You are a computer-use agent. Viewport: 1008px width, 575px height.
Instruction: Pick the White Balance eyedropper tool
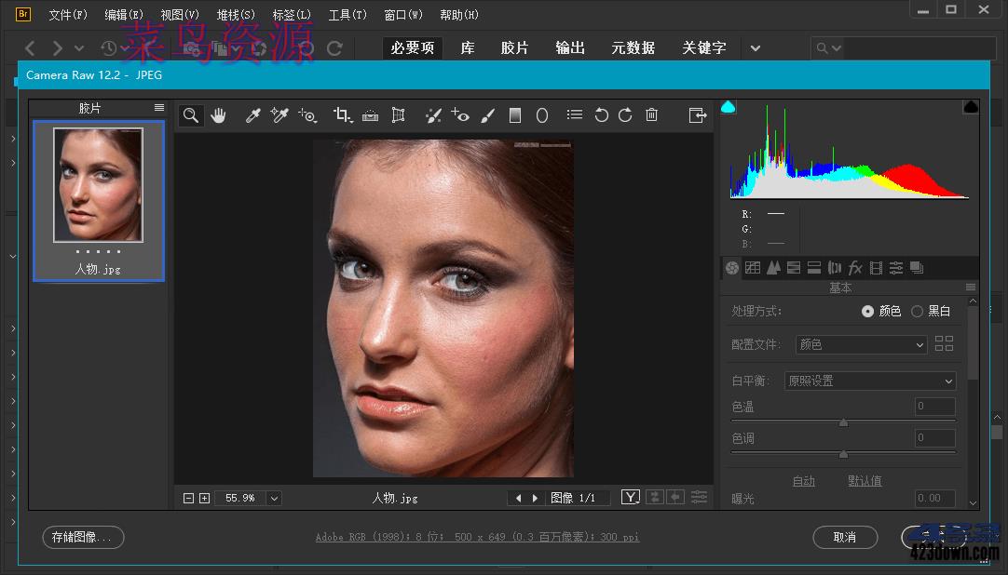point(252,115)
